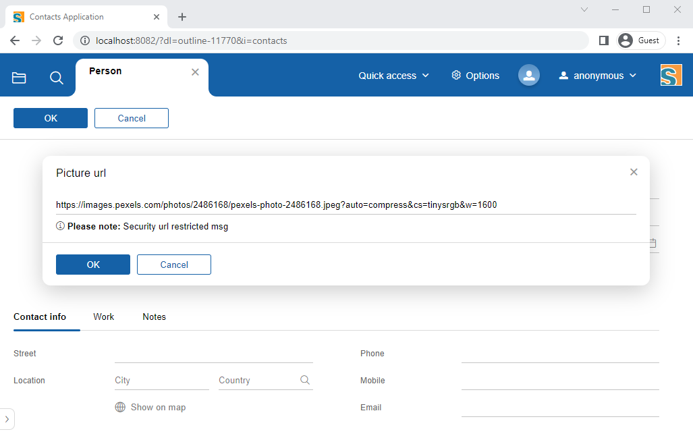693x440 pixels.
Task: Switch to the Work tab
Action: [104, 317]
